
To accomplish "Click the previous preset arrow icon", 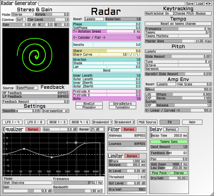I will pos(206,3).
